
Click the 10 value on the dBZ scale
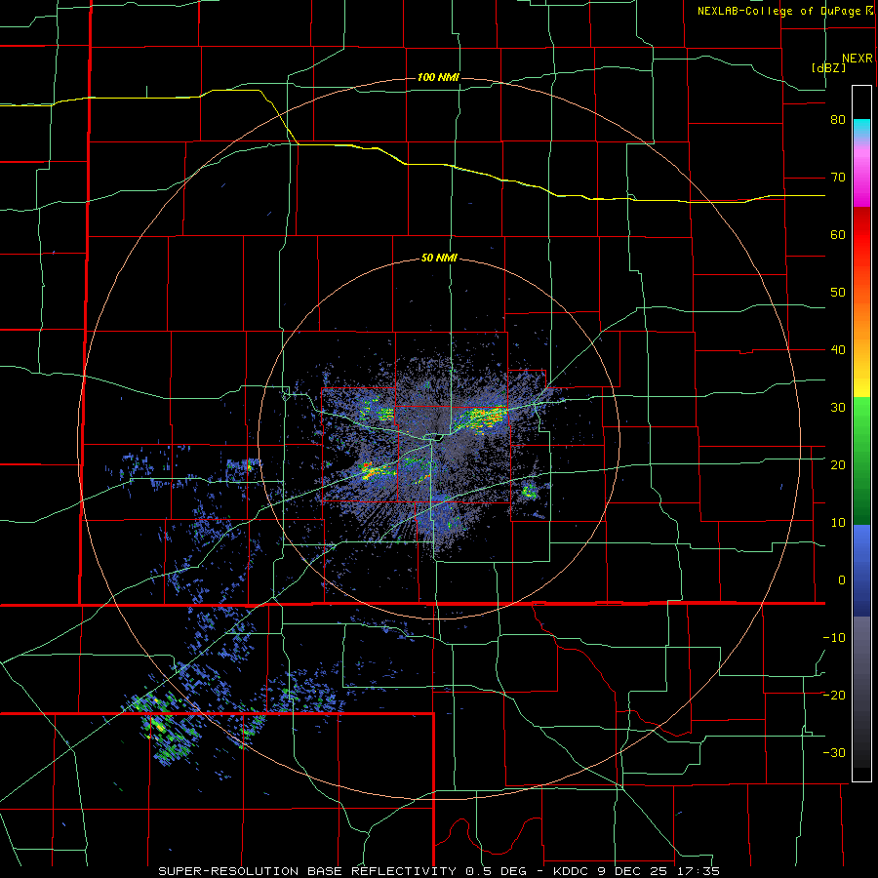(838, 523)
